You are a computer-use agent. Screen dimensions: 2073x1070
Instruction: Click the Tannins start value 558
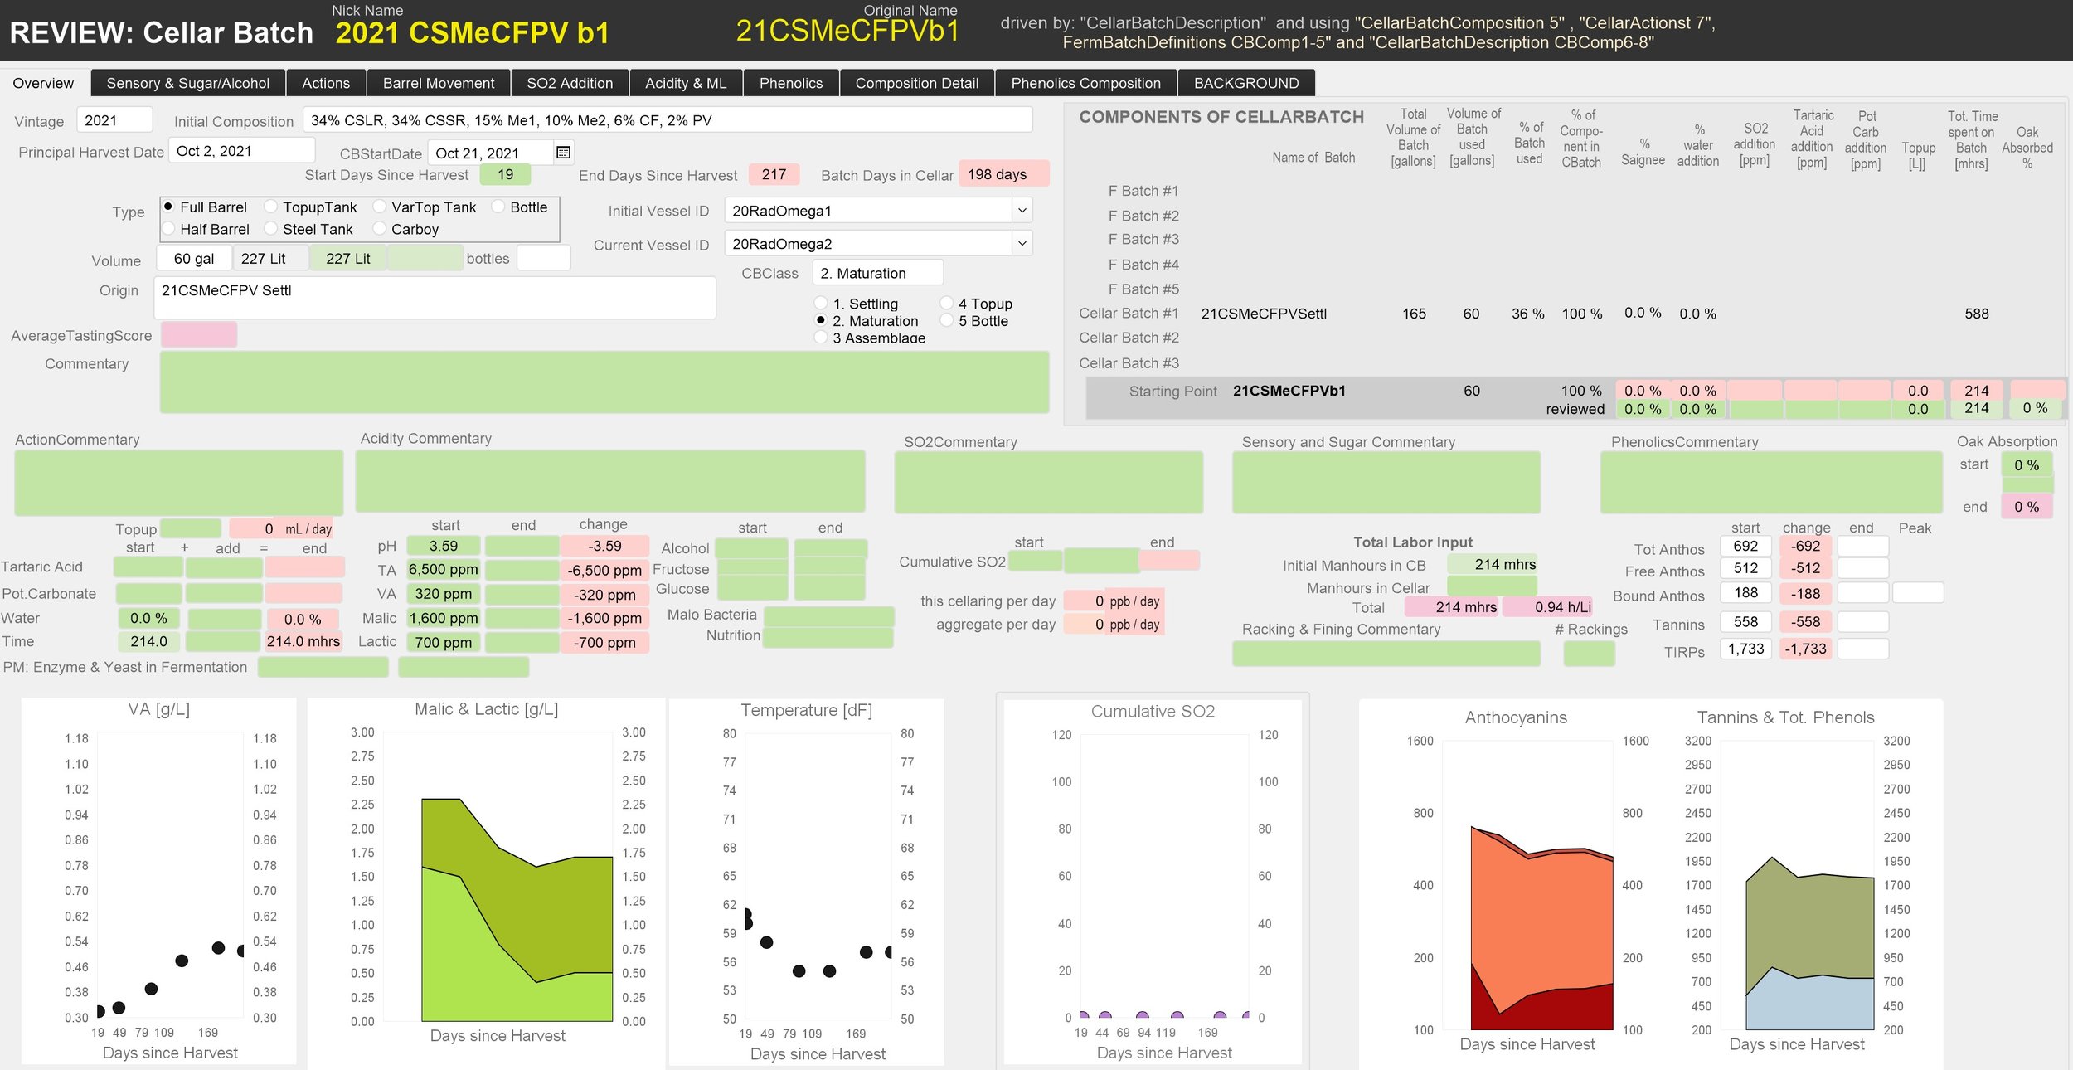click(1745, 621)
